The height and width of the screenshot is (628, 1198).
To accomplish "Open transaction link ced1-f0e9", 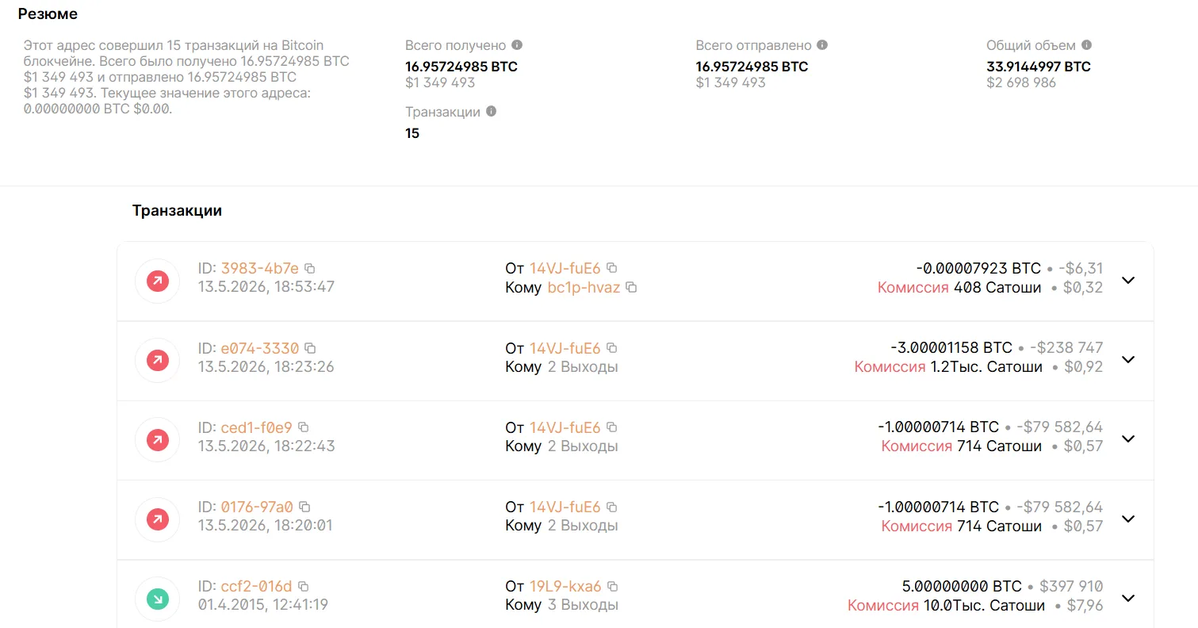I will pos(256,427).
